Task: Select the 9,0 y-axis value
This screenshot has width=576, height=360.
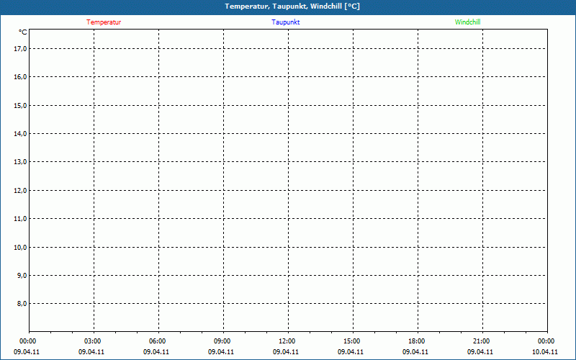Action: click(22, 276)
